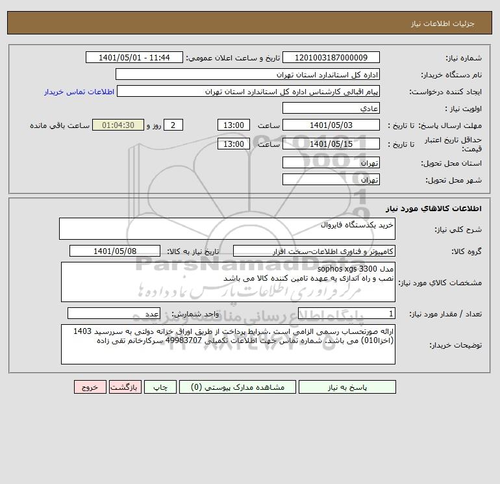The height and width of the screenshot is (484, 500).
Task: Click the label ساعت باقی مانده
Action: click(60, 125)
